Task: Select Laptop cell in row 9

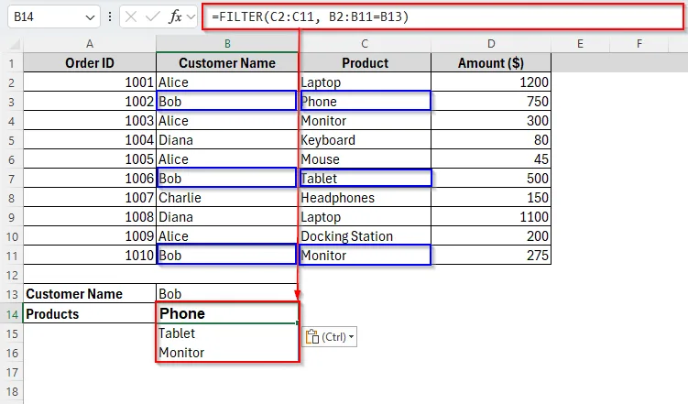Action: (x=365, y=217)
